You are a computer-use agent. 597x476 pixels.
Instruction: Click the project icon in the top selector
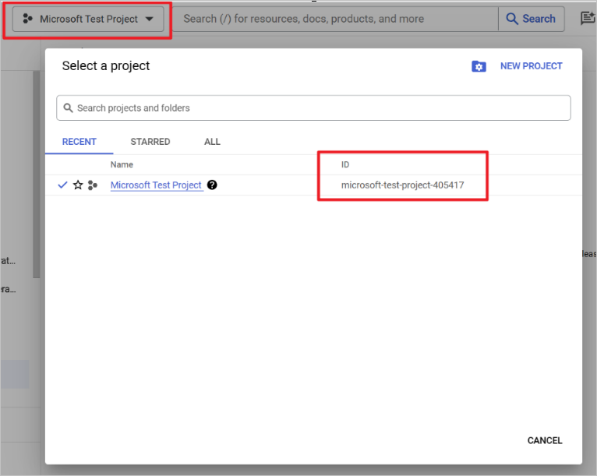click(28, 19)
